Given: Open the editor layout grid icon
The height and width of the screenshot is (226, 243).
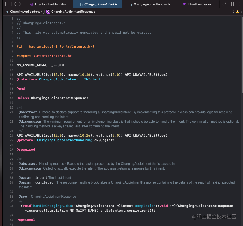Looking at the screenshot, I should click(7, 4).
